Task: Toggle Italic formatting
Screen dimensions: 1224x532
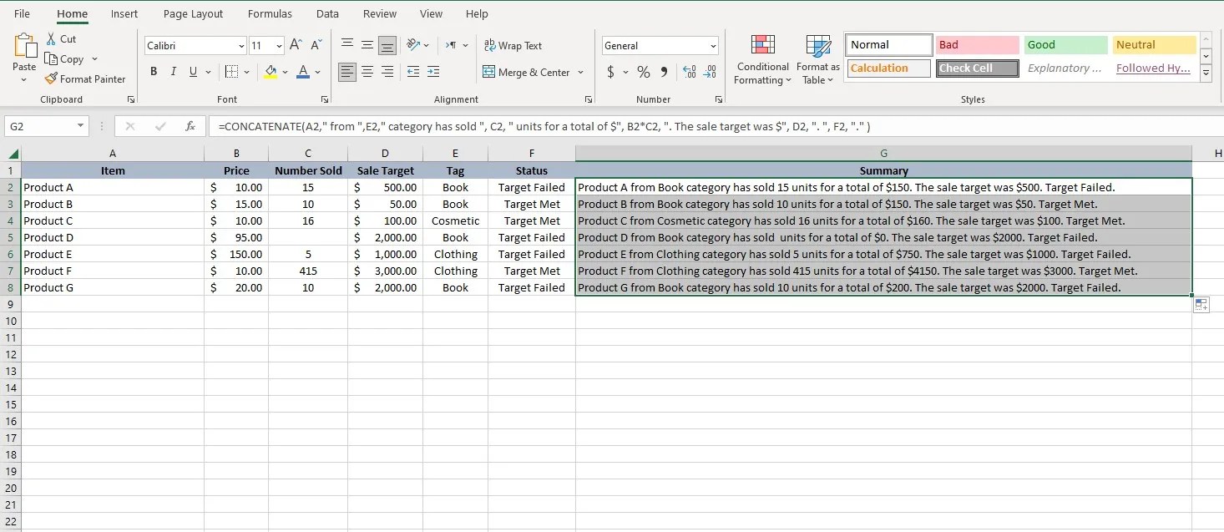Action: pyautogui.click(x=173, y=71)
